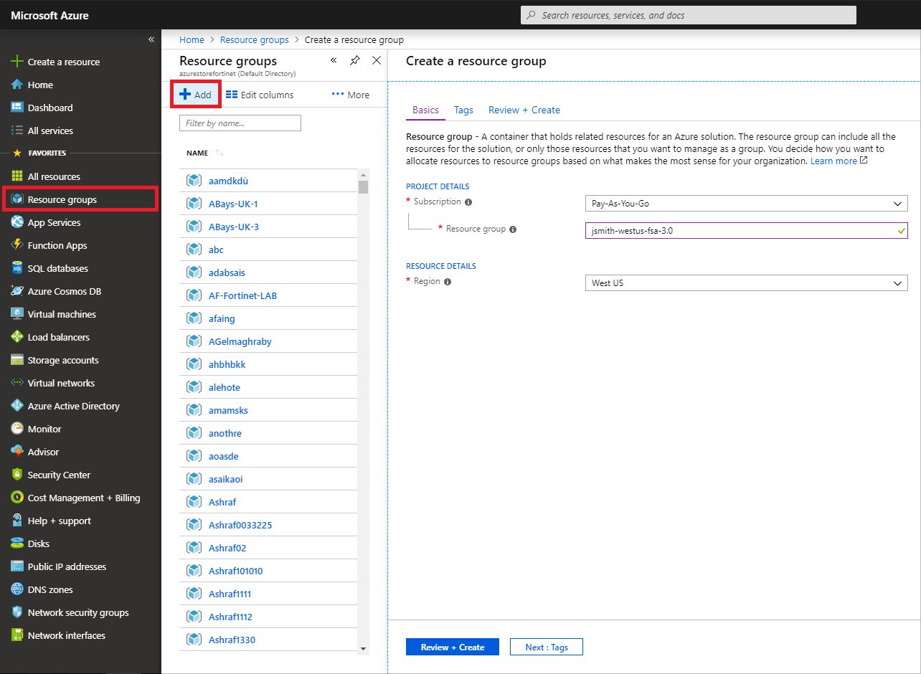Select Load balancers in the sidebar
Viewport: 921px width, 674px height.
(57, 336)
